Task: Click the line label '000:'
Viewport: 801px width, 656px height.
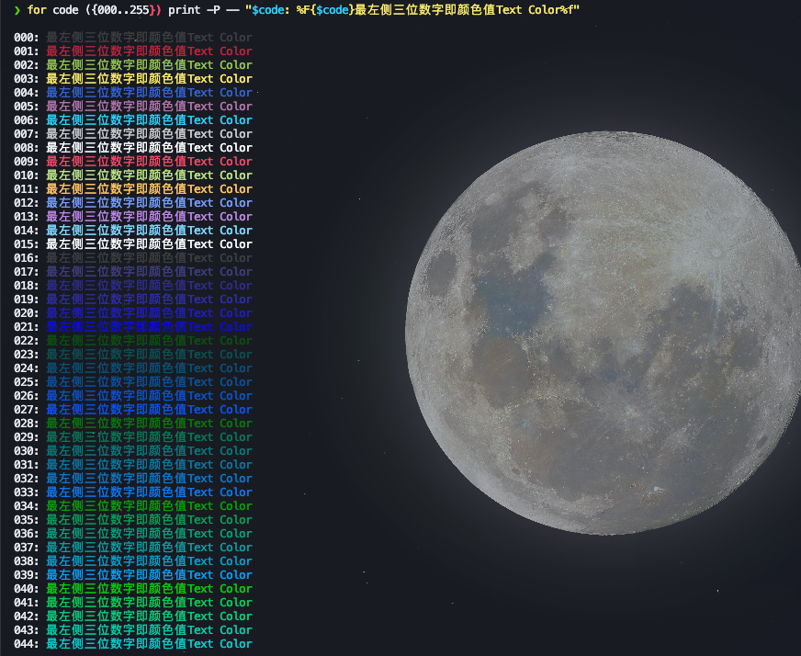Action: click(x=27, y=38)
